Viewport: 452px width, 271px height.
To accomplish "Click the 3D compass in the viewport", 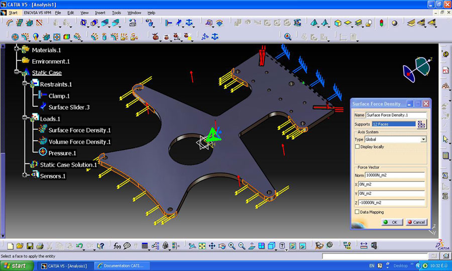I will click(x=417, y=69).
